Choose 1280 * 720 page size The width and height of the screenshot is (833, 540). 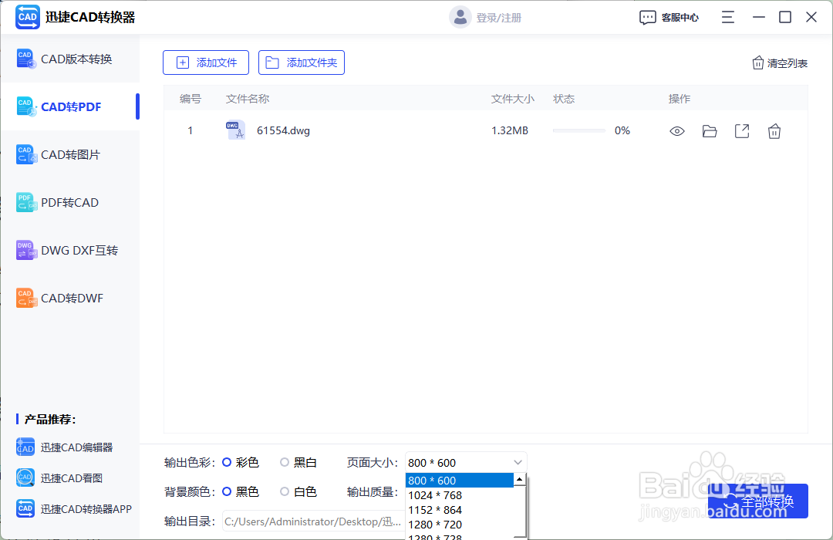(460, 525)
